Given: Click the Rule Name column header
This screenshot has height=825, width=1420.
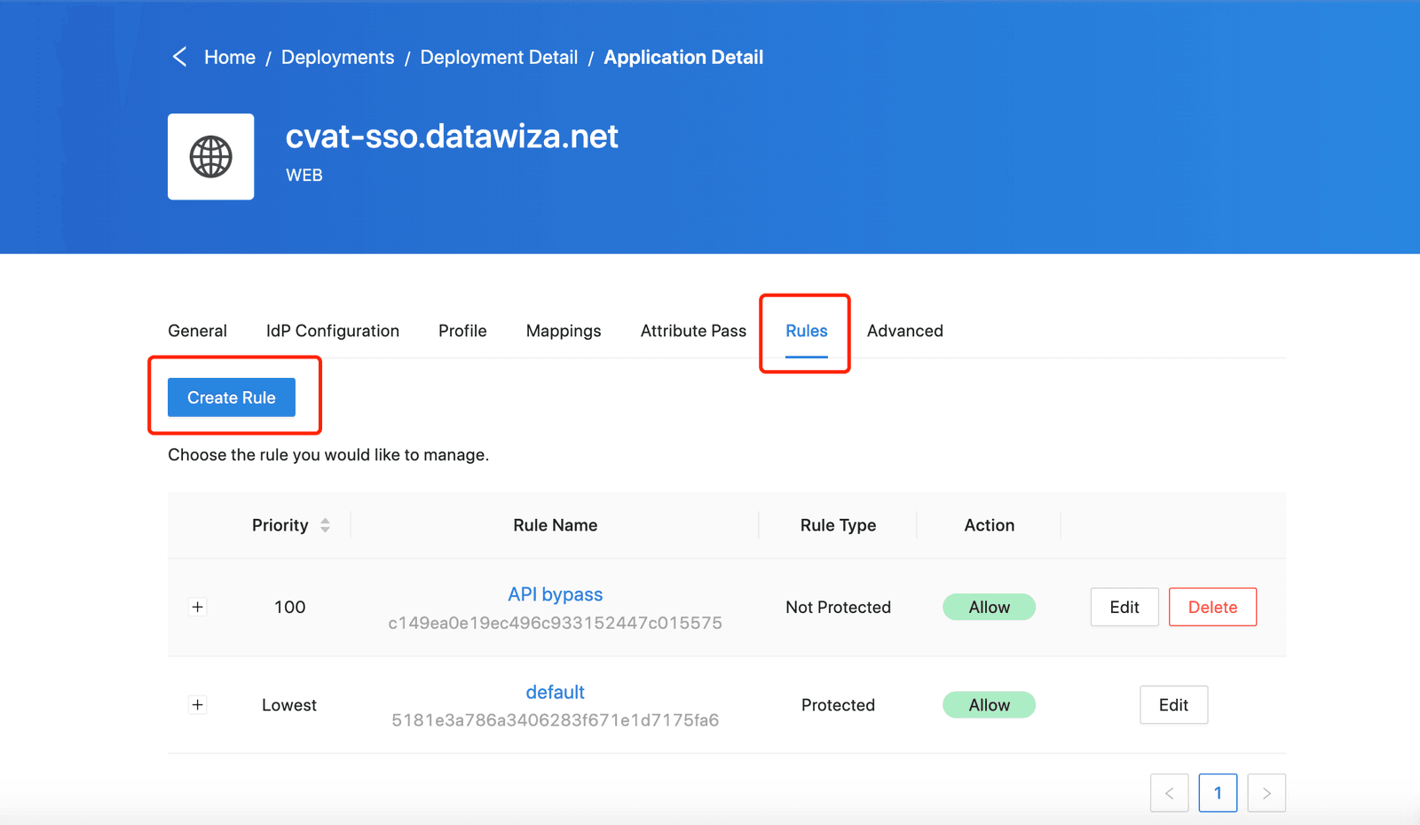Looking at the screenshot, I should [556, 525].
